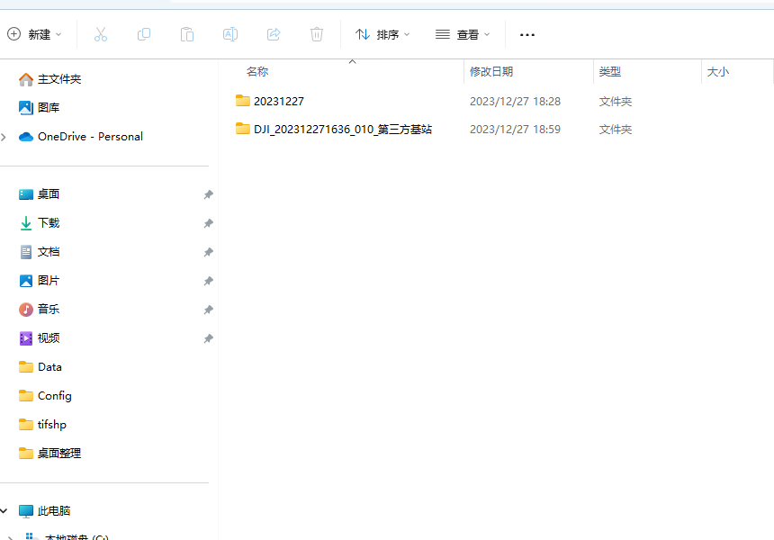Click the Rename icon in toolbar
The width and height of the screenshot is (774, 540).
230,34
